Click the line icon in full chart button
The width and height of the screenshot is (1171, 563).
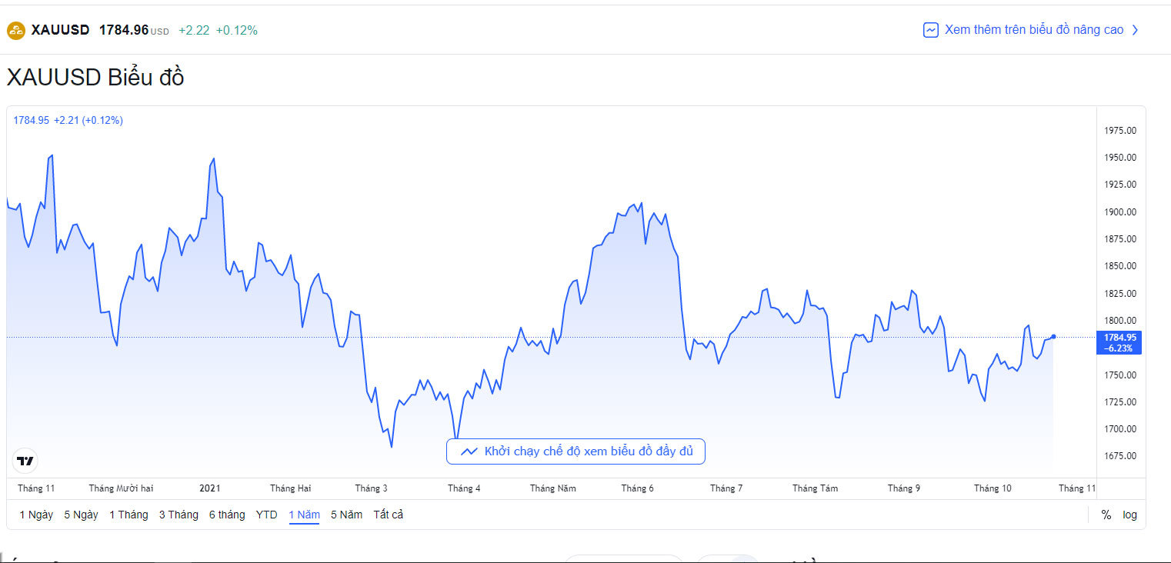[x=469, y=451]
